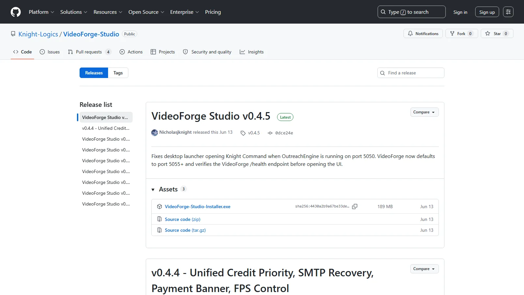
Task: View the Insights tab
Action: tap(252, 52)
